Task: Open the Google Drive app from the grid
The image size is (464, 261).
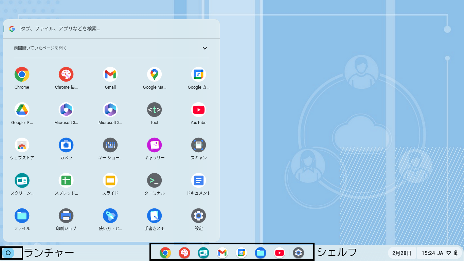Action: (x=22, y=109)
